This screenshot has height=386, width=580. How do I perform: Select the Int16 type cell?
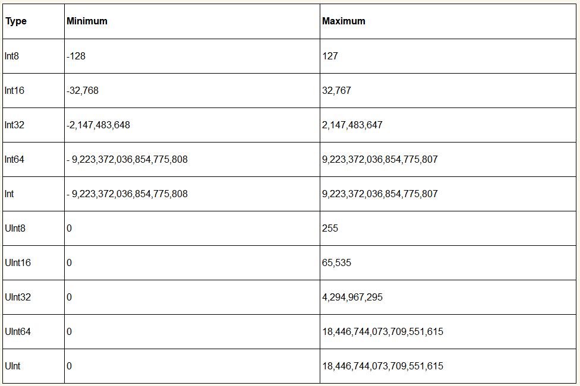click(14, 90)
